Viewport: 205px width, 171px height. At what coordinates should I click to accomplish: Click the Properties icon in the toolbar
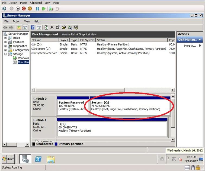(x=58, y=27)
